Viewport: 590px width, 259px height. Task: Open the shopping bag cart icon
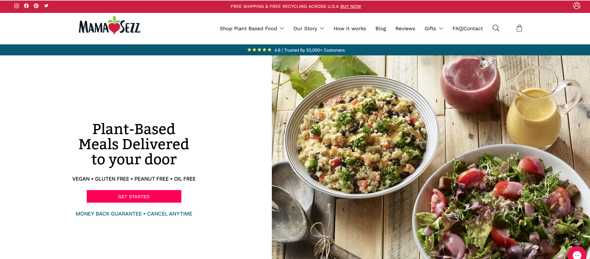[519, 28]
